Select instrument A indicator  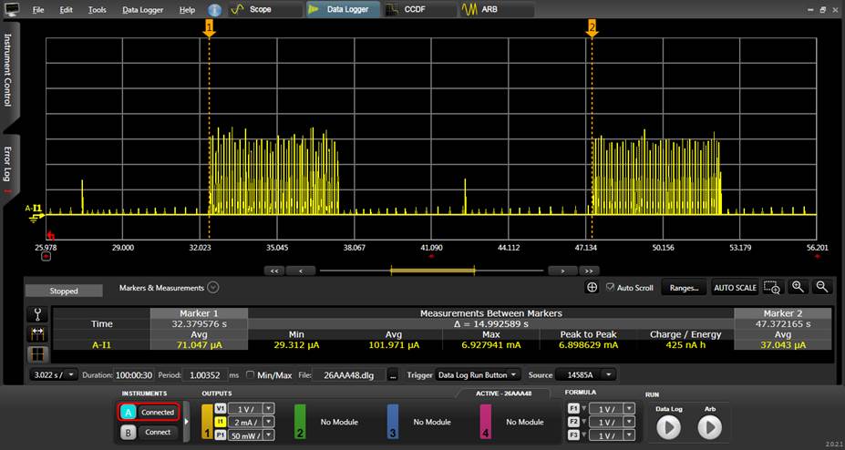[x=128, y=413]
